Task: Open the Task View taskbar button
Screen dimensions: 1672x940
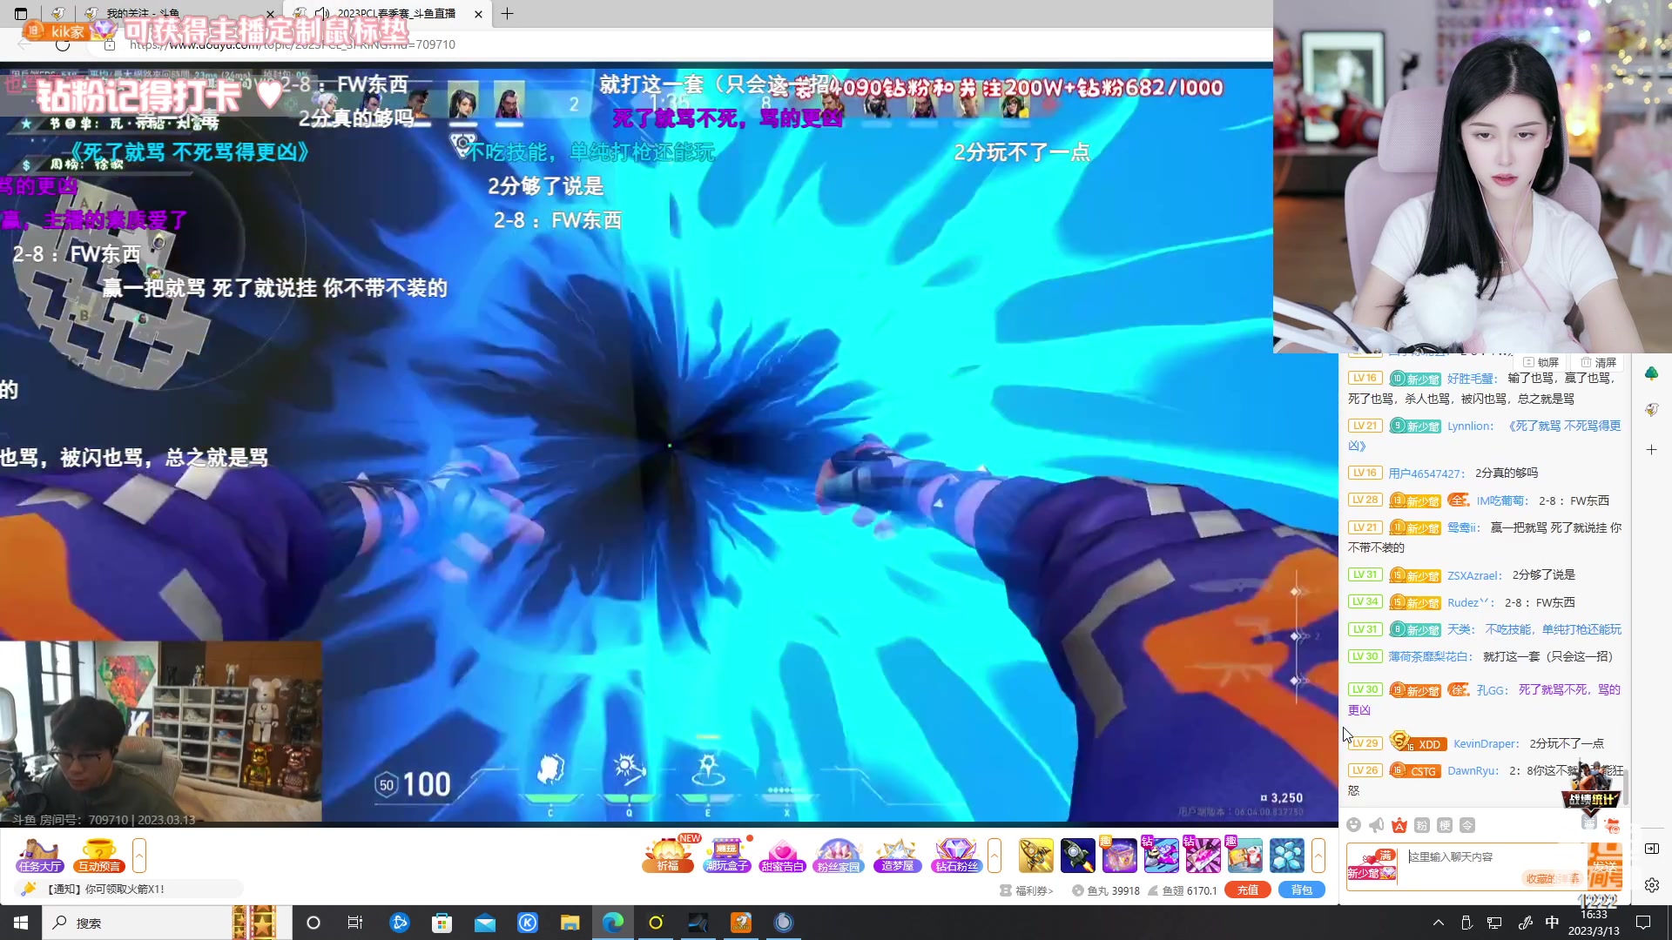Action: tap(355, 923)
